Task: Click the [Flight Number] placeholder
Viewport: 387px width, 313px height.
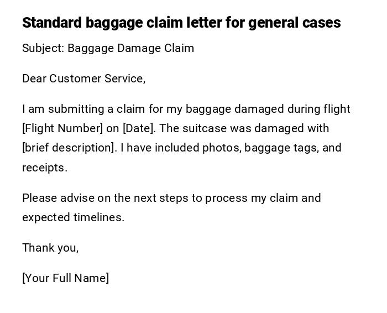Action: [x=62, y=128]
